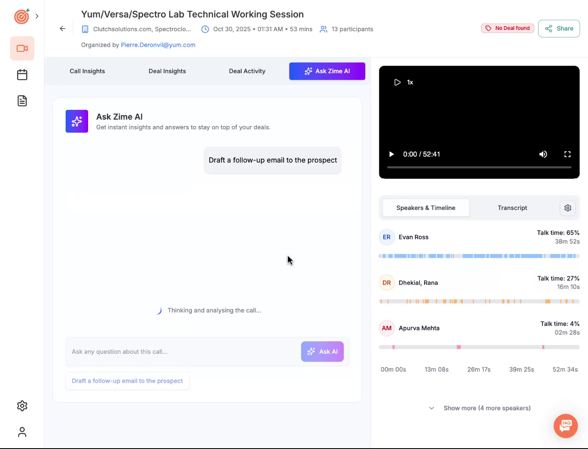Open the FAQ chat bubble
The width and height of the screenshot is (588, 449).
coord(566,426)
